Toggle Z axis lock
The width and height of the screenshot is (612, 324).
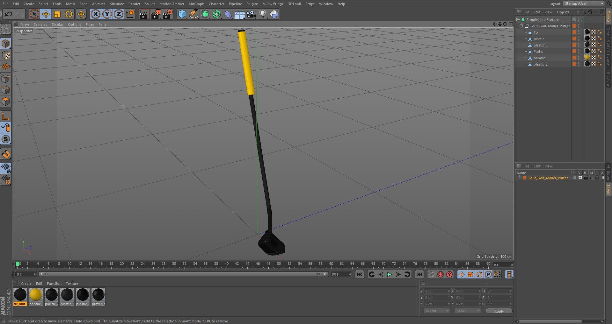[x=119, y=14]
